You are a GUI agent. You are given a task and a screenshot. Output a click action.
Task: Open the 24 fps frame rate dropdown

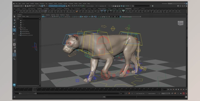165,94
